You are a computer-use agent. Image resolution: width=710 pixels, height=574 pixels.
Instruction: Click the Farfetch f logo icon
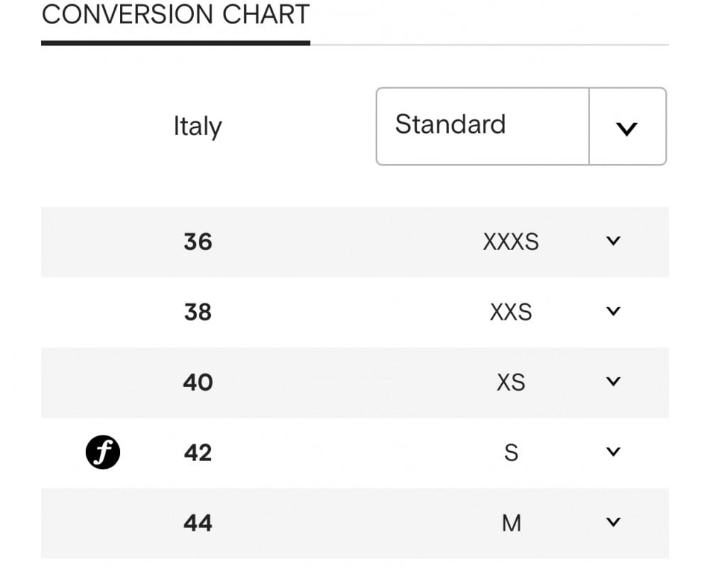pyautogui.click(x=103, y=452)
